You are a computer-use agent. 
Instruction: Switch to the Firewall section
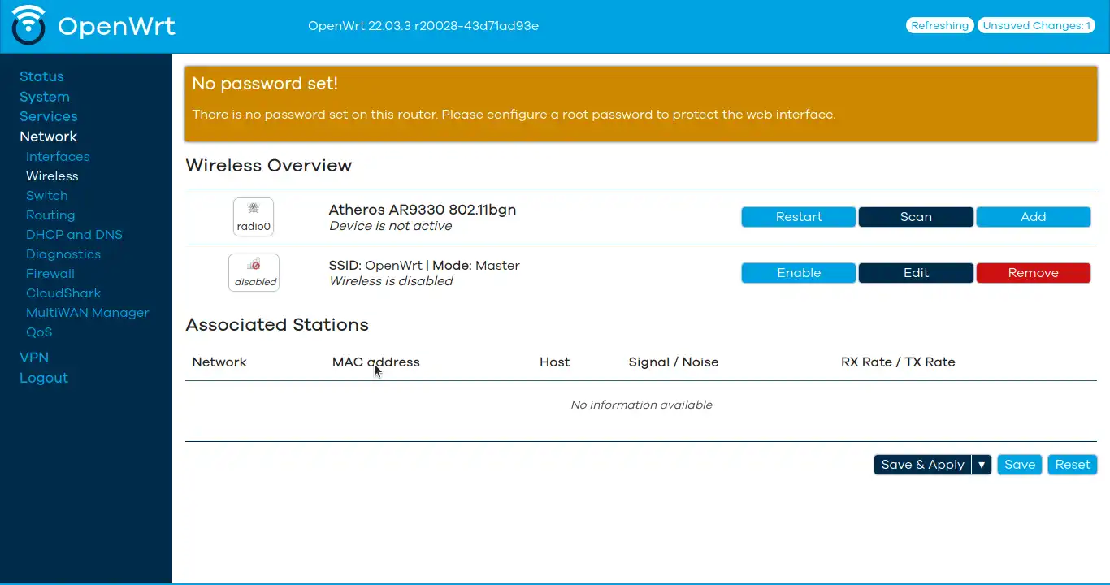(50, 273)
